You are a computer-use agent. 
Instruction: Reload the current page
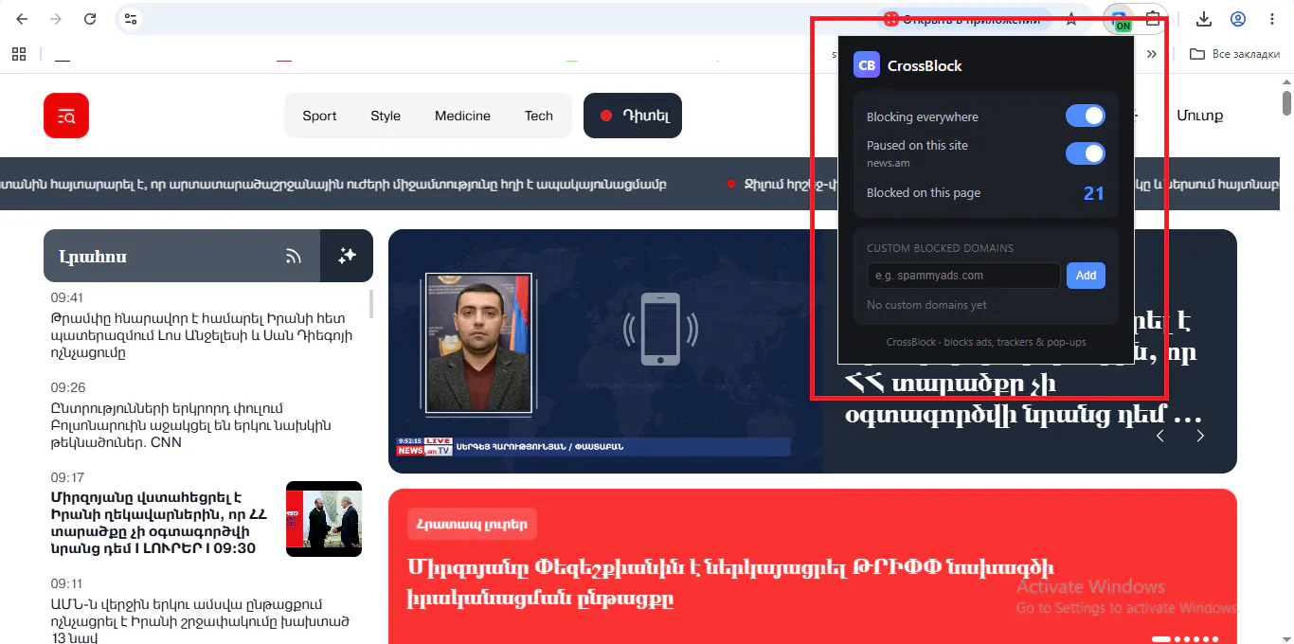coord(90,19)
